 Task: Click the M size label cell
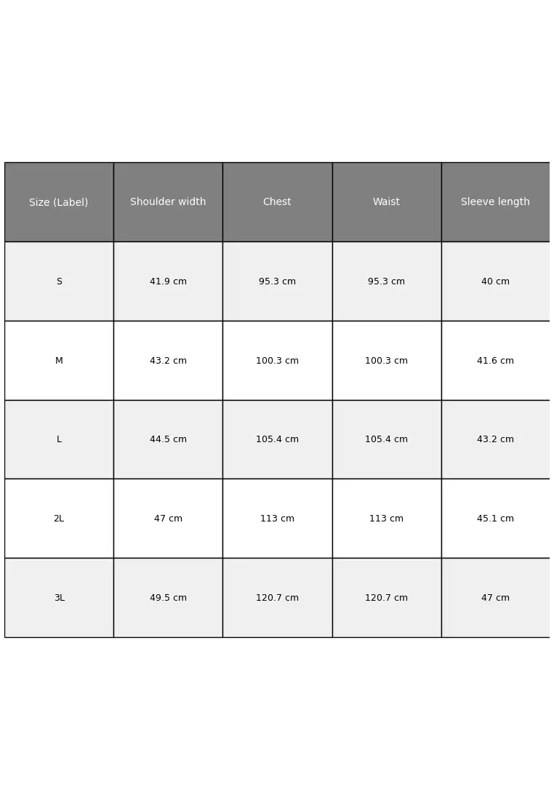click(59, 361)
